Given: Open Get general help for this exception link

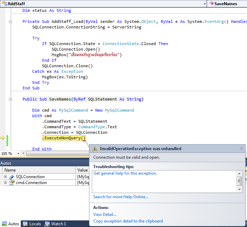Looking at the screenshot, I should tap(125, 173).
